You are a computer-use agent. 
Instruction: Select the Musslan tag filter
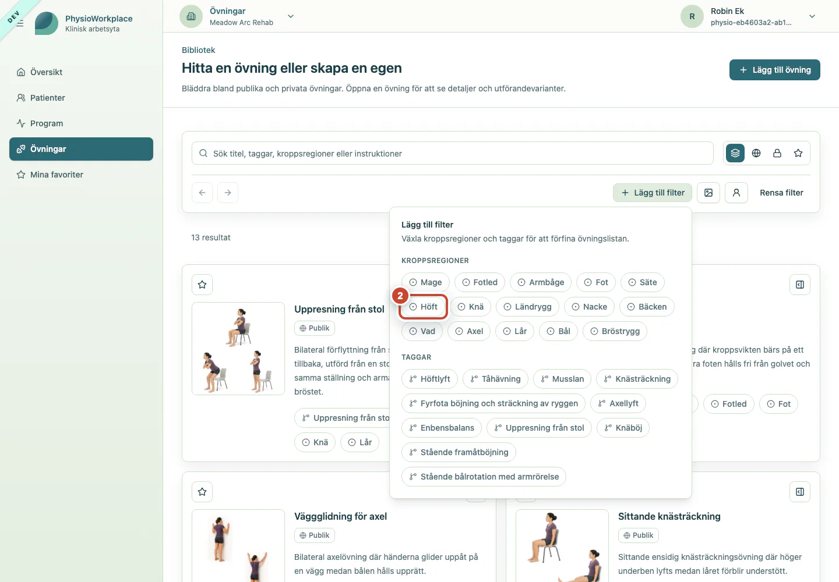click(562, 379)
